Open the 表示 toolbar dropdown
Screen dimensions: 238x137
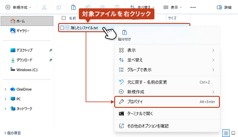point(173,7)
